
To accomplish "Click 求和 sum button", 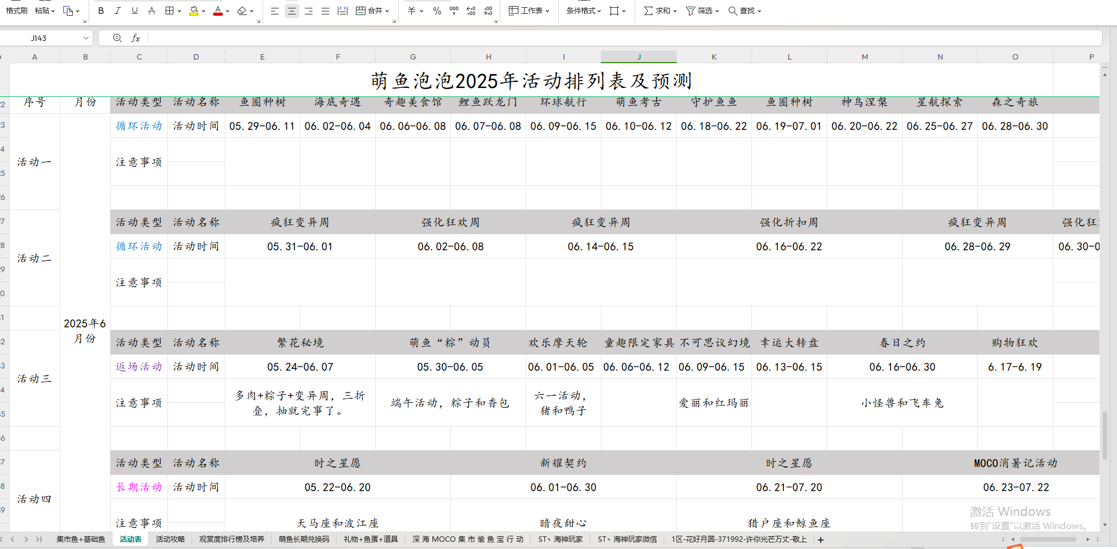I will click(x=660, y=11).
